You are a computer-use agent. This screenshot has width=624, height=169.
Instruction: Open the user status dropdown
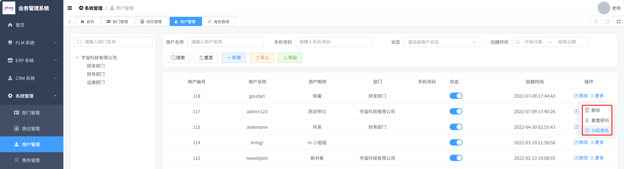point(442,42)
